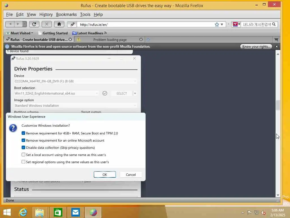The image size is (290, 218).
Task: Click the question mark dialog icon
Action: pos(13,128)
